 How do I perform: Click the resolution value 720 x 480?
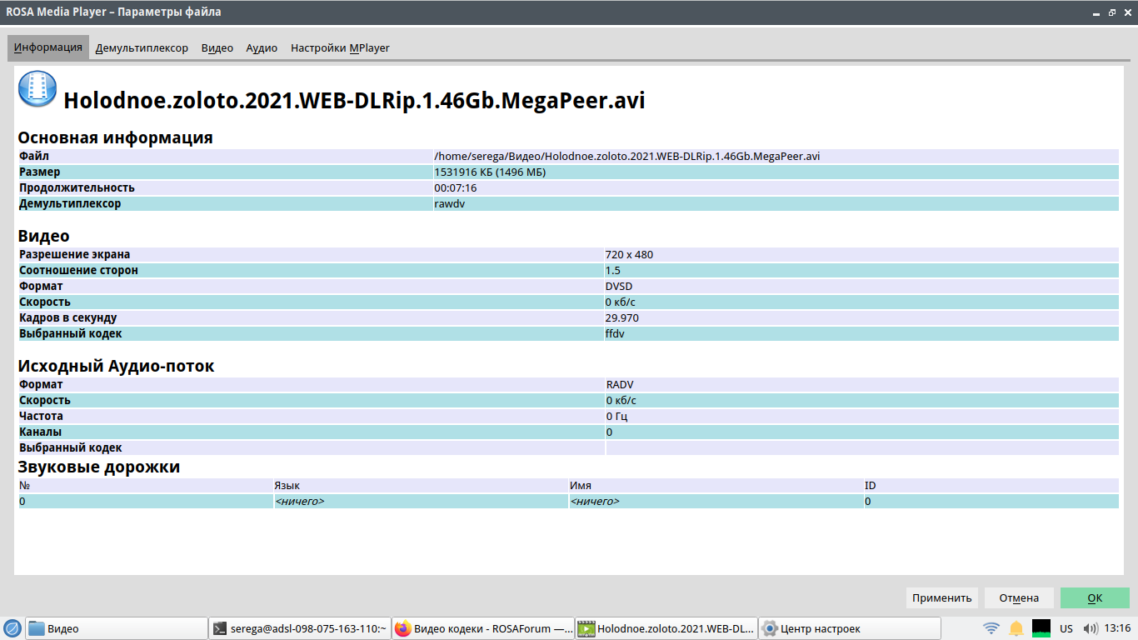click(629, 254)
